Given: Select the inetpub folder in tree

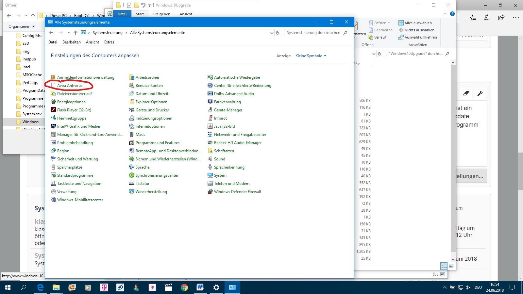Looking at the screenshot, I should pos(29,59).
